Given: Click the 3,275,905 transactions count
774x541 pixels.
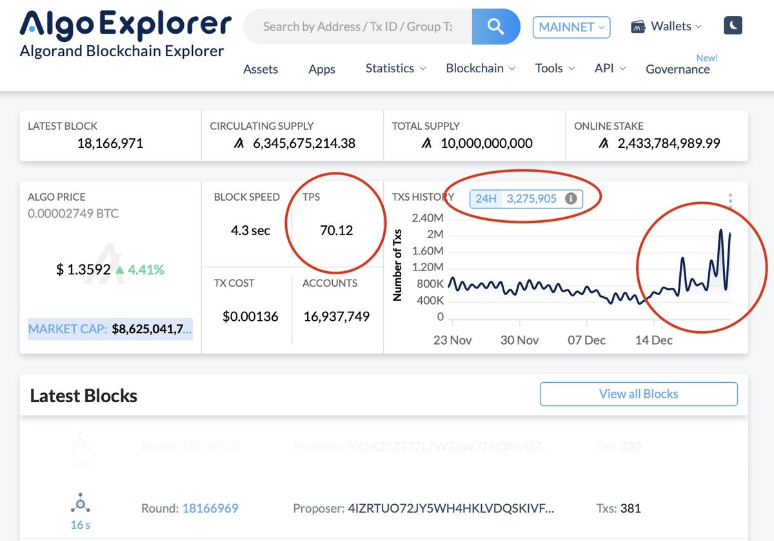Looking at the screenshot, I should coord(531,199).
